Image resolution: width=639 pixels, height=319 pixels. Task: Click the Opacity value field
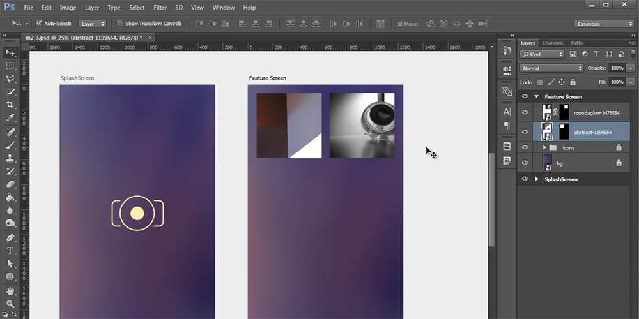(616, 68)
